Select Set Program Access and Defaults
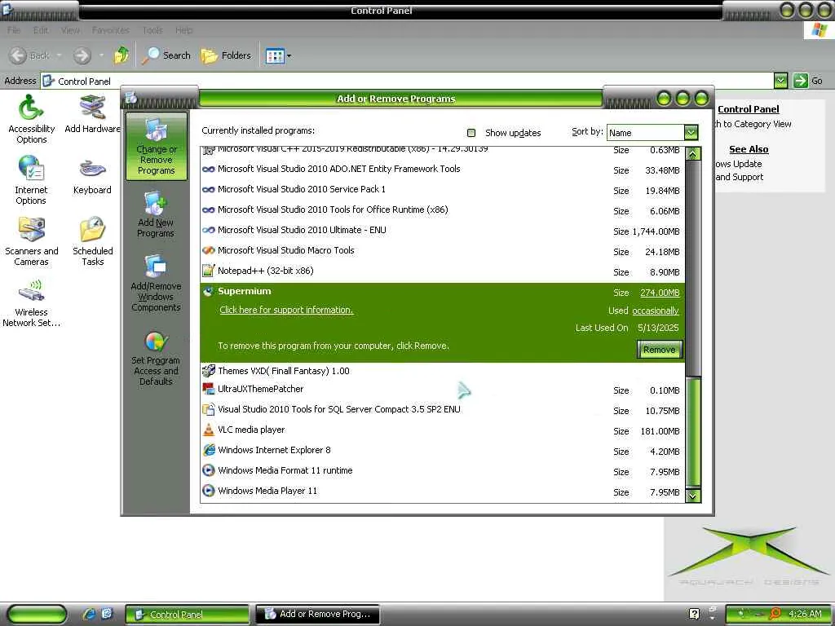 pyautogui.click(x=156, y=359)
